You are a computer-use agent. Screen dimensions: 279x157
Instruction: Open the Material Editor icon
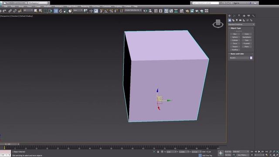(x=181, y=11)
